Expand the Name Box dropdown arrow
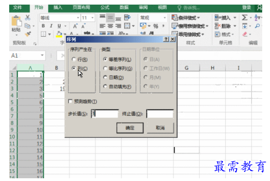 click(x=42, y=55)
